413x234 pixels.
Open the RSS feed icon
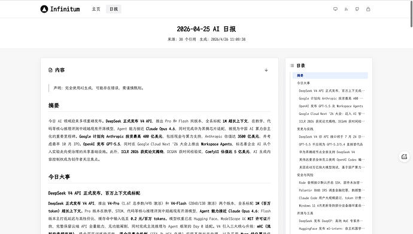point(346,9)
